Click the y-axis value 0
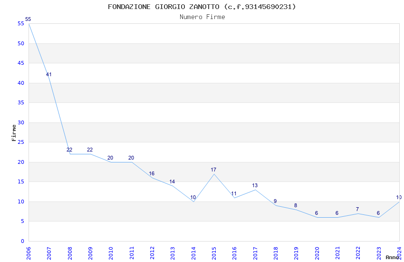 pyautogui.click(x=23, y=241)
